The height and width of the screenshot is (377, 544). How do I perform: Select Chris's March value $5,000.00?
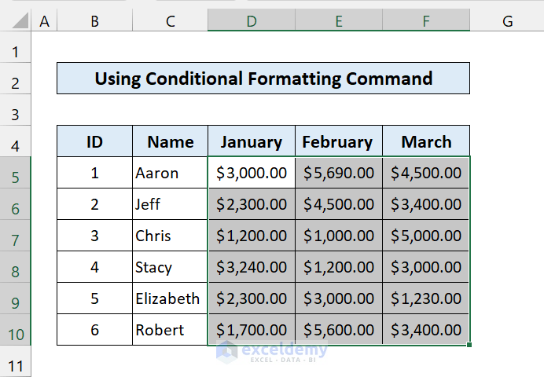[426, 236]
